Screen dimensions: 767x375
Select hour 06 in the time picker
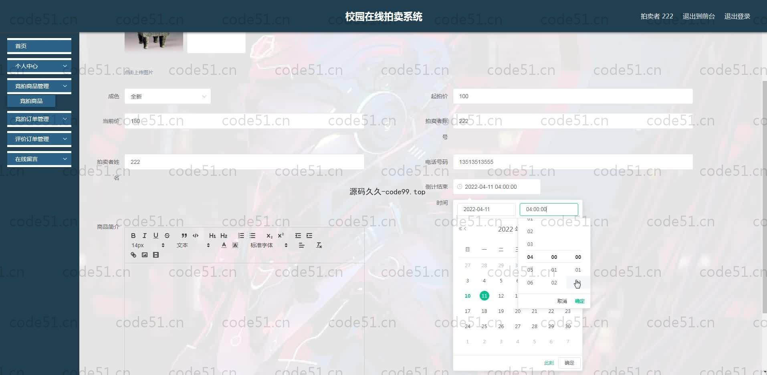pos(530,282)
